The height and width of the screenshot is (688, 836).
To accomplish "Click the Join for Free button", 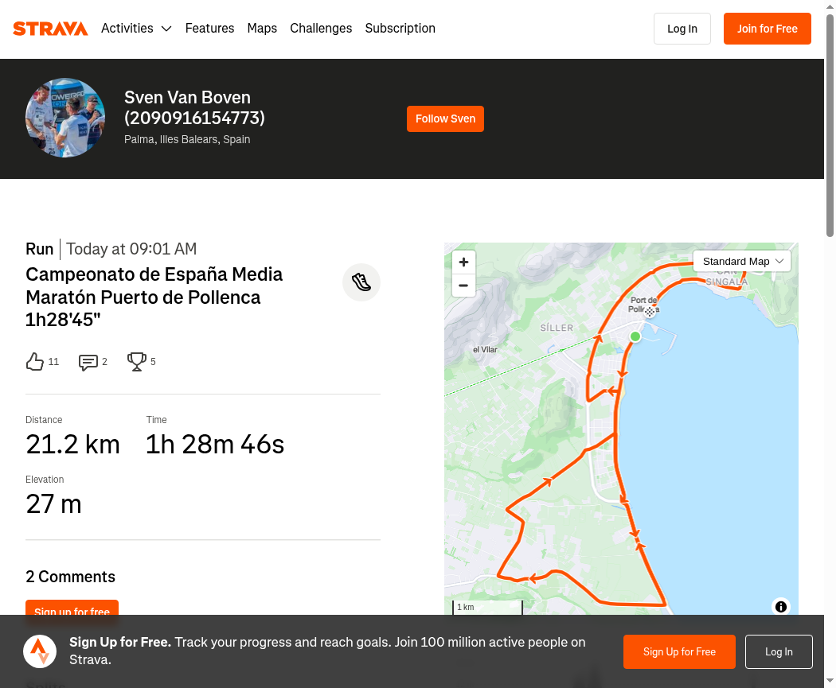I will [x=768, y=29].
